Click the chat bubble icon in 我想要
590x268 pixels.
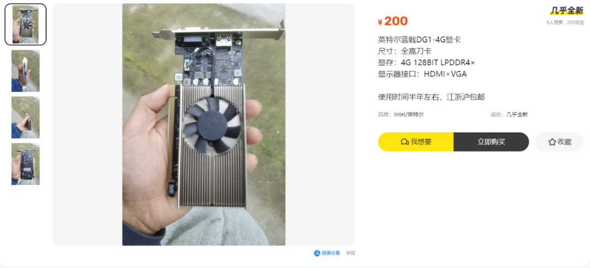point(405,142)
